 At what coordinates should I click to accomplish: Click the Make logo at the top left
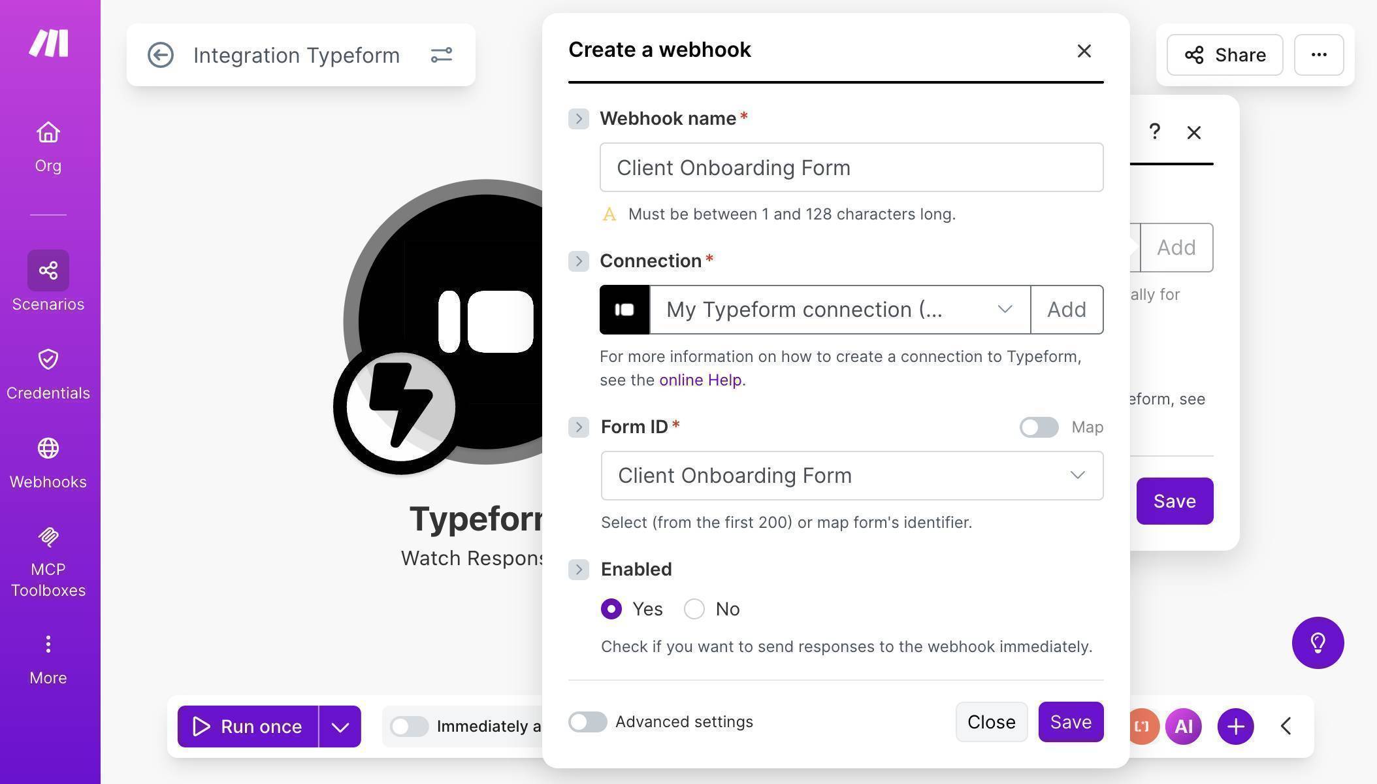point(48,42)
